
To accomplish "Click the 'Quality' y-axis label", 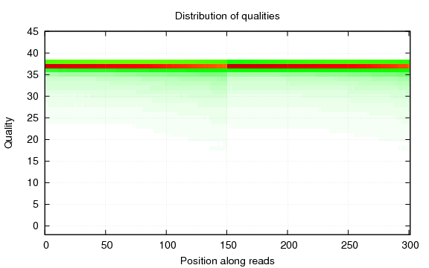I will (x=9, y=133).
